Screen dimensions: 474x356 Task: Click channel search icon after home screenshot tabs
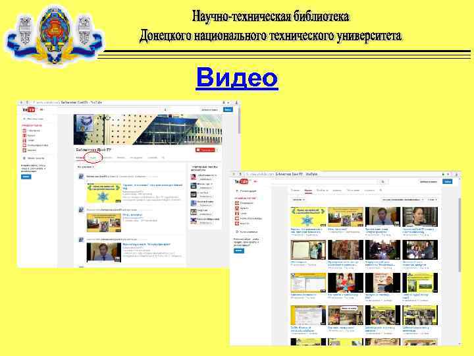tap(163, 158)
